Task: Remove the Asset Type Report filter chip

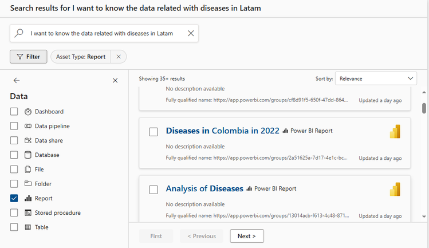Action: point(118,57)
